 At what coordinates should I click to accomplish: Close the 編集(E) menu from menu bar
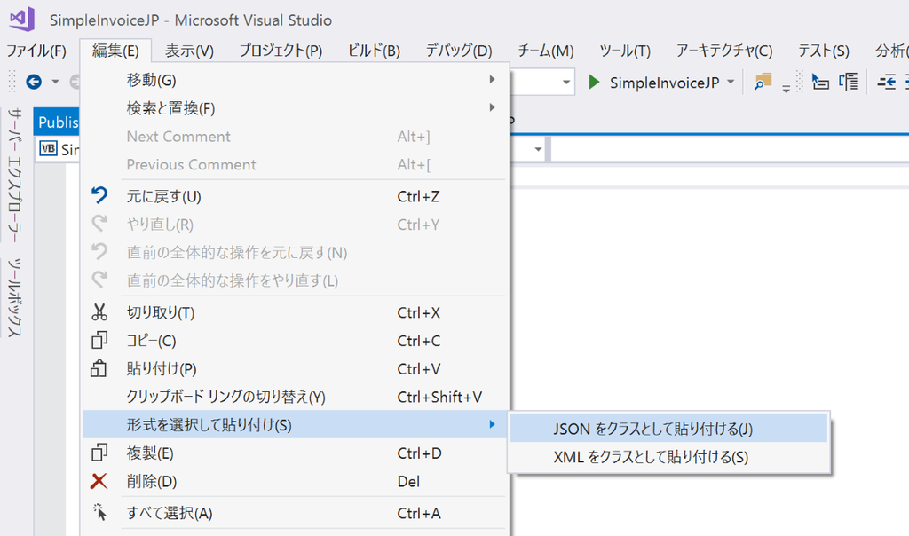pyautogui.click(x=115, y=51)
